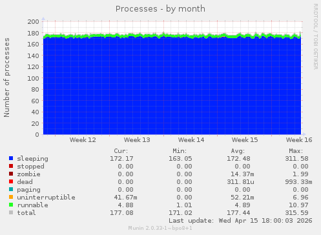Click runnable average value 4.89
The width and height of the screenshot is (321, 235).
pos(242,205)
